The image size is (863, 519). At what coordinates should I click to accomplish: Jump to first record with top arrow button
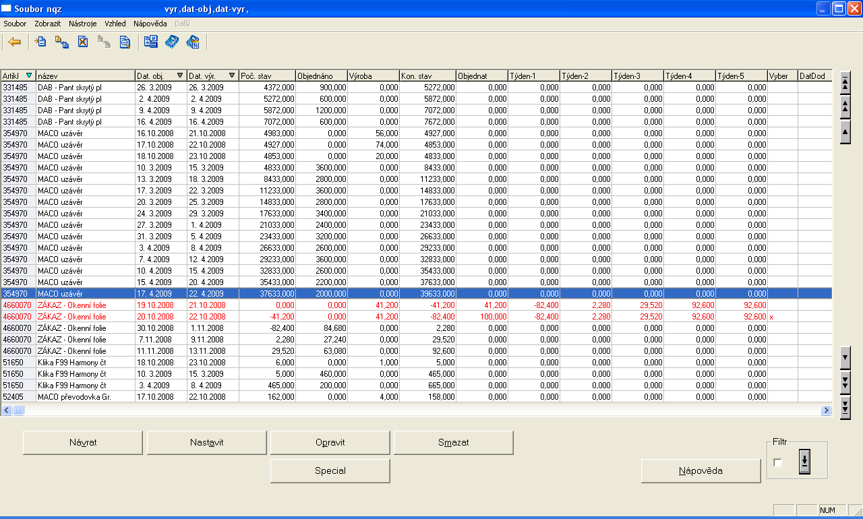(845, 83)
